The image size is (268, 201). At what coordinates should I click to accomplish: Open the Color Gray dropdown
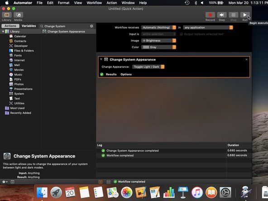158,47
